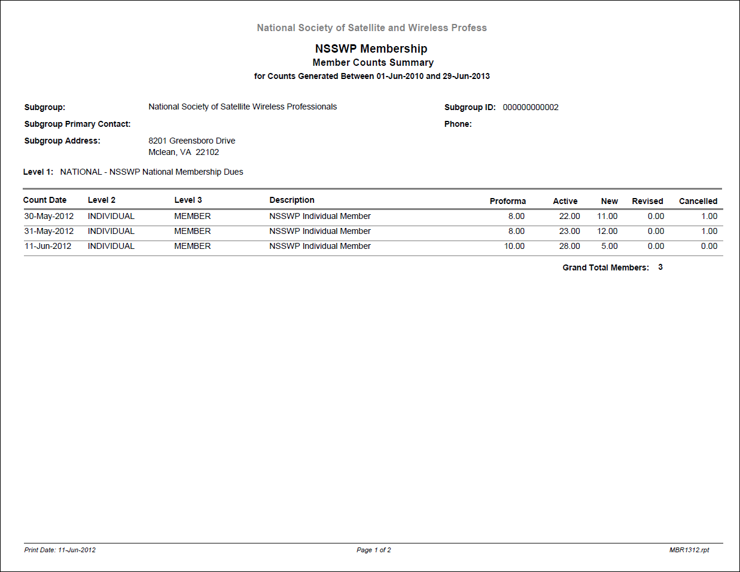The image size is (740, 572).
Task: Click the Count Date column header
Action: (x=45, y=200)
